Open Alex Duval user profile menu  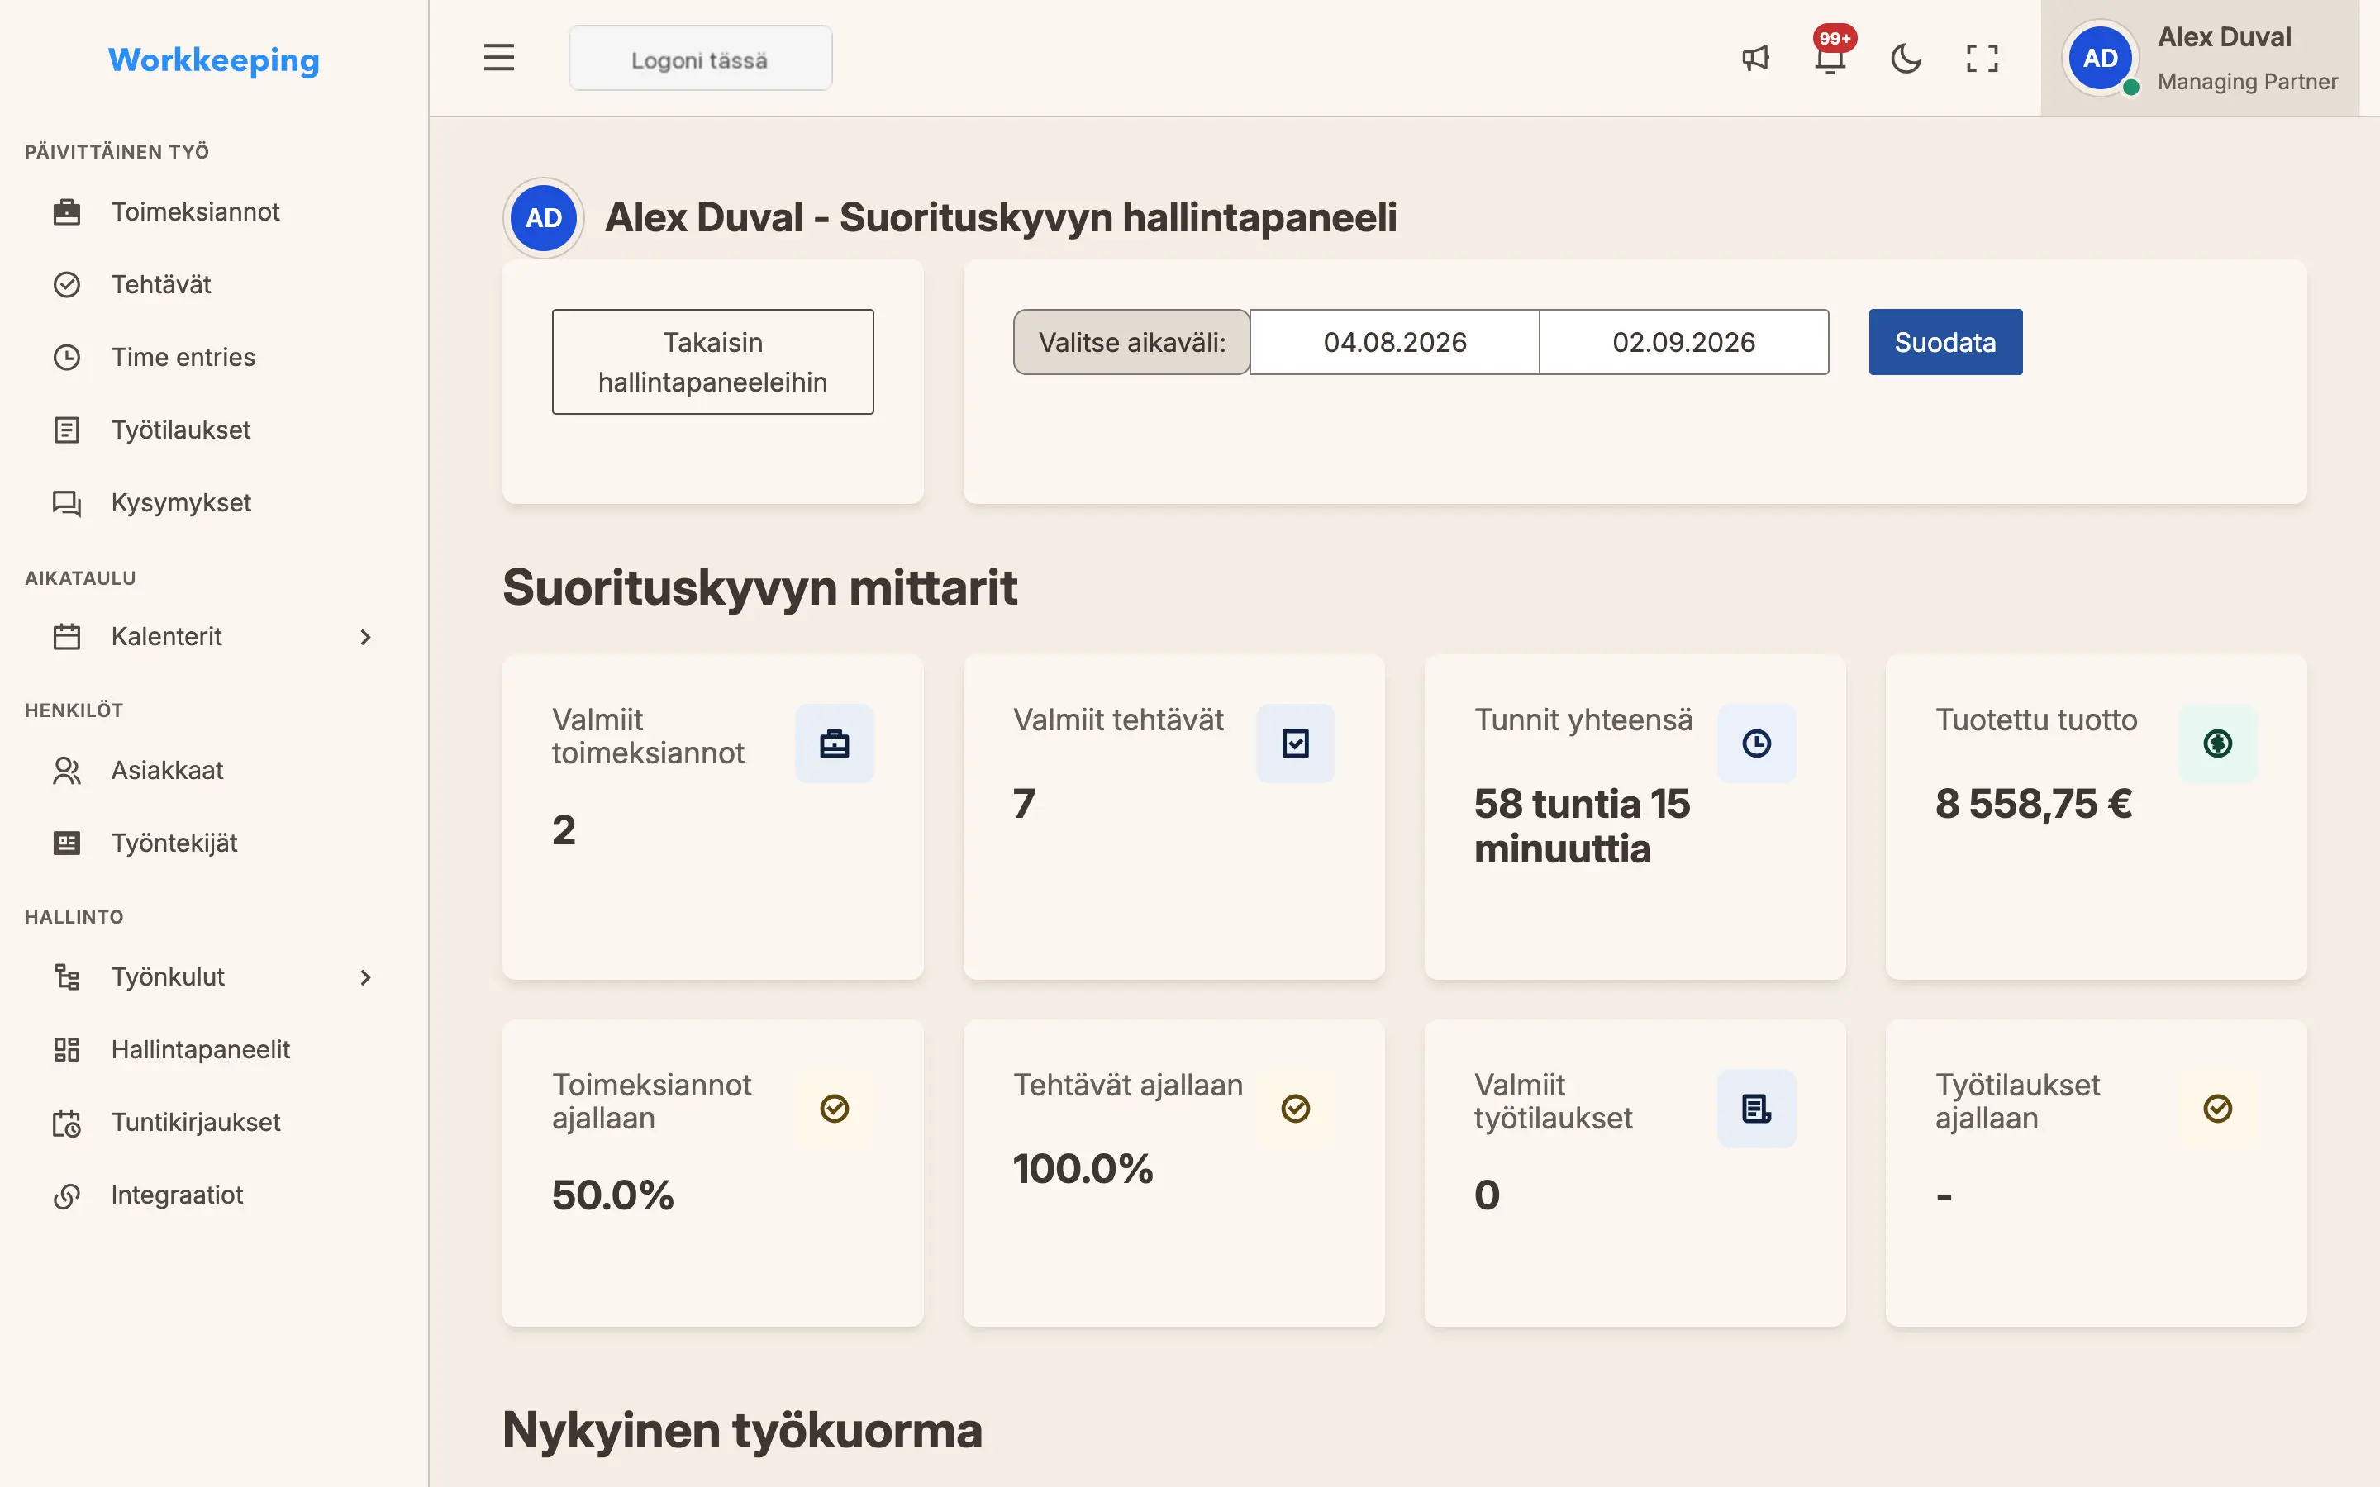2199,58
